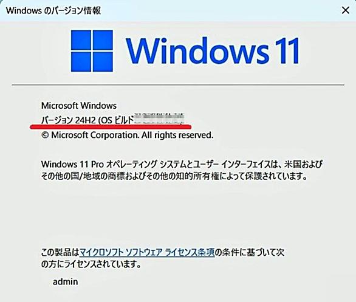This screenshot has height=302, width=356.
Task: Click the bottom-left pane of Windows logo
Action: [81, 62]
